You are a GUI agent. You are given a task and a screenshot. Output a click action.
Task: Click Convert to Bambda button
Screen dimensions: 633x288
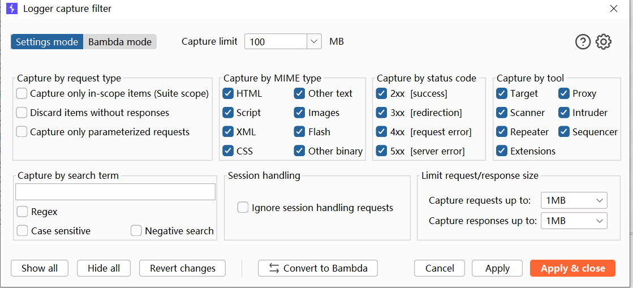tap(317, 268)
